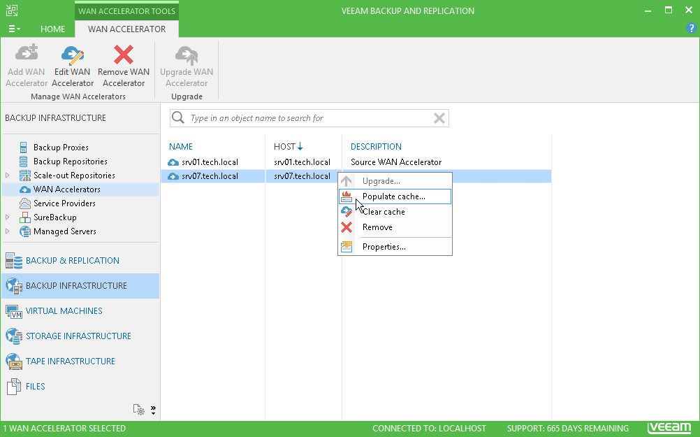Open Backup Repositories in the tree
The height and width of the screenshot is (437, 700).
[70, 162]
